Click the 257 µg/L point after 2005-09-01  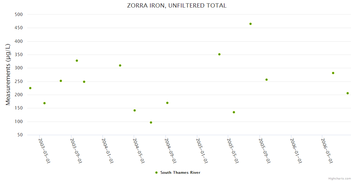point(267,80)
